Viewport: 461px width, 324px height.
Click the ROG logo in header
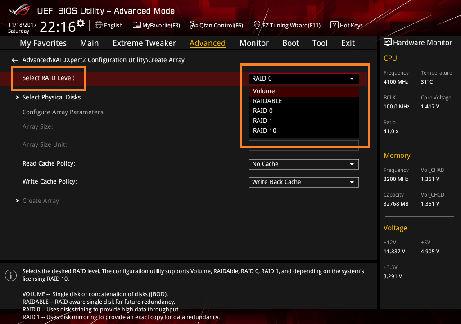tap(19, 10)
